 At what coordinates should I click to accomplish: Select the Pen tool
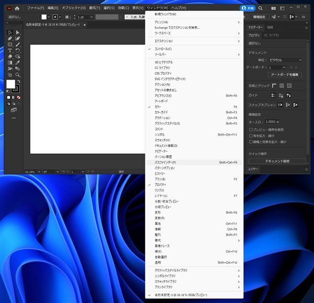tap(10, 38)
